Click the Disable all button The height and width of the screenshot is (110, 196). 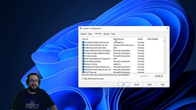pyautogui.click(x=159, y=76)
